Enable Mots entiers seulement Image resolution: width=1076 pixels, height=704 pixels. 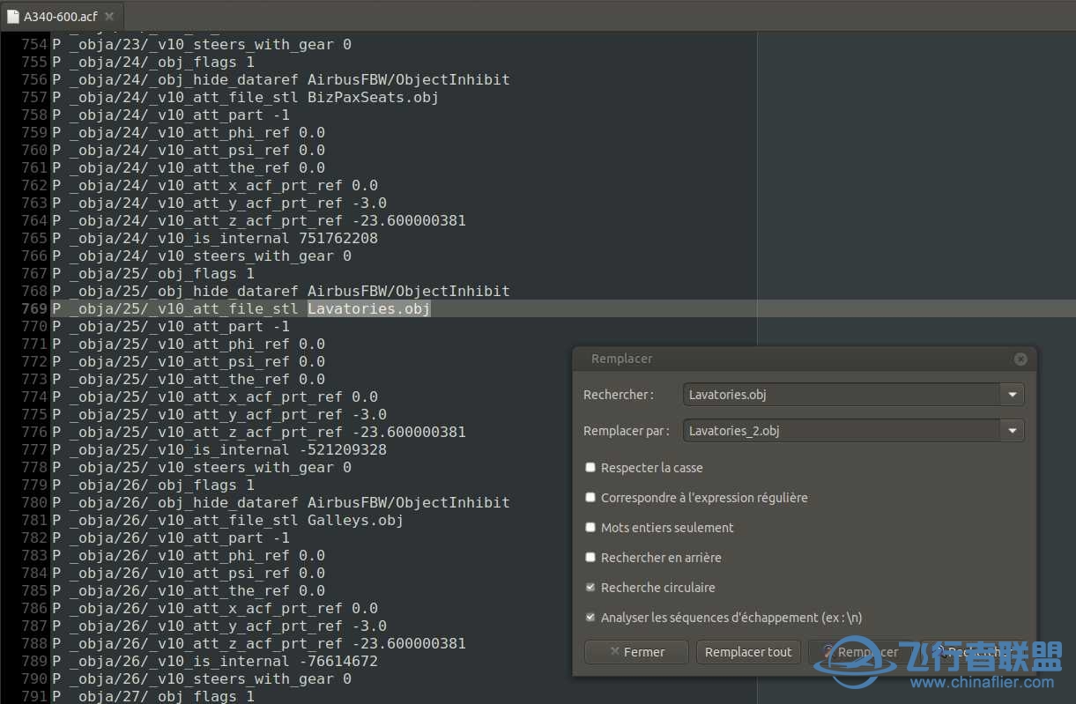tap(590, 528)
